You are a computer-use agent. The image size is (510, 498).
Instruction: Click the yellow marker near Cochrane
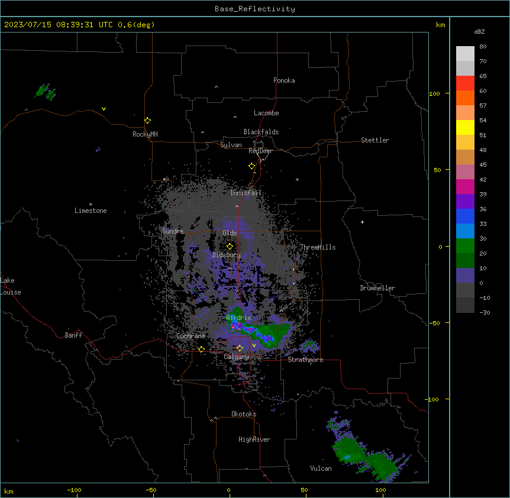201,350
